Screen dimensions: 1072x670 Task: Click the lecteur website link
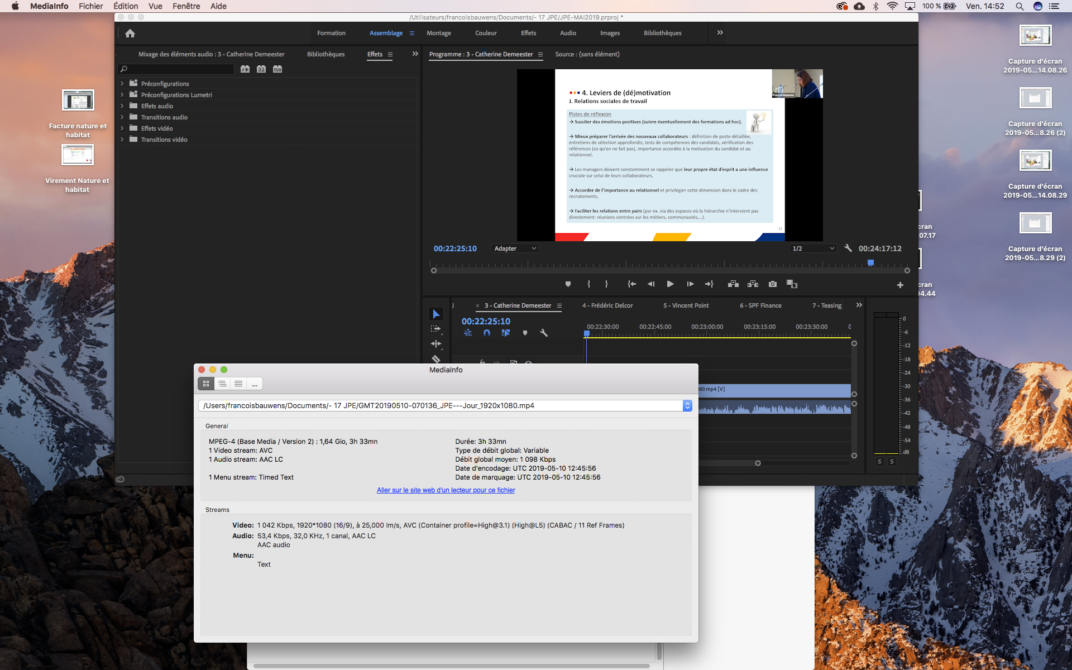click(446, 490)
